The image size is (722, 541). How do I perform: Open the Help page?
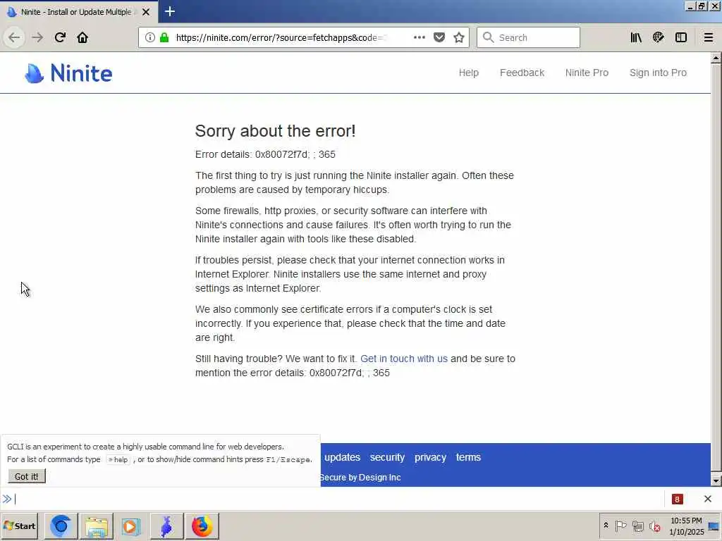[x=469, y=73]
